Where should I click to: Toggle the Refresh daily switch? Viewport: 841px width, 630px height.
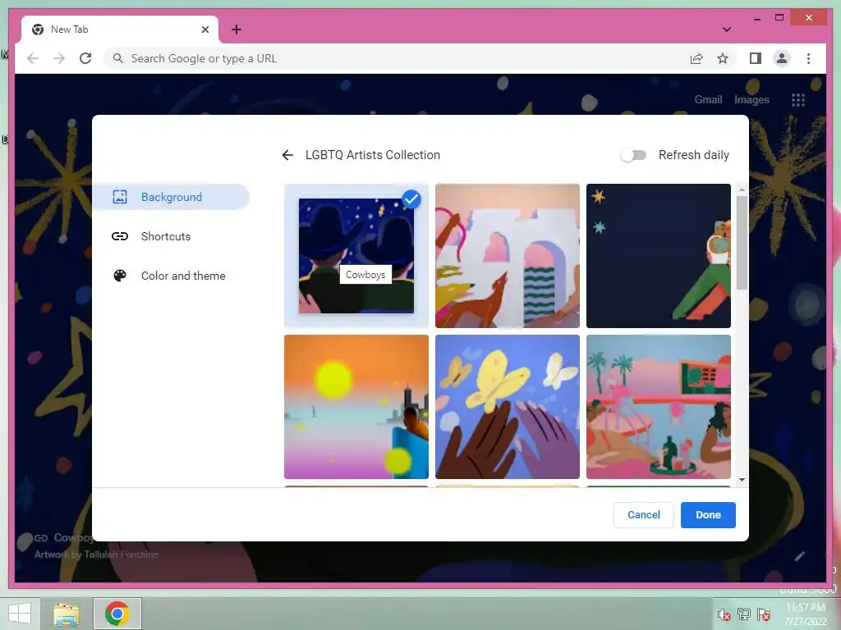pyautogui.click(x=633, y=155)
